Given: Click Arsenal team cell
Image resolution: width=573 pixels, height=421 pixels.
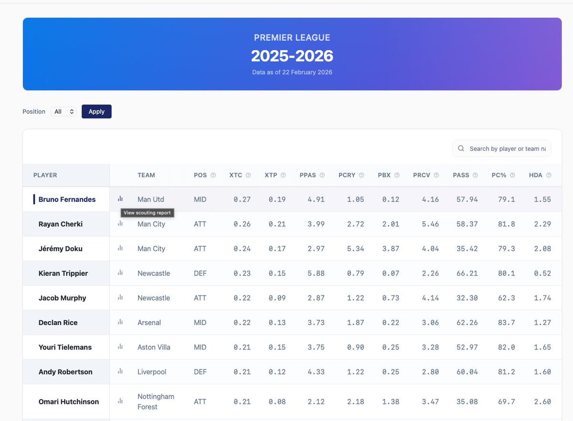Looking at the screenshot, I should (149, 323).
